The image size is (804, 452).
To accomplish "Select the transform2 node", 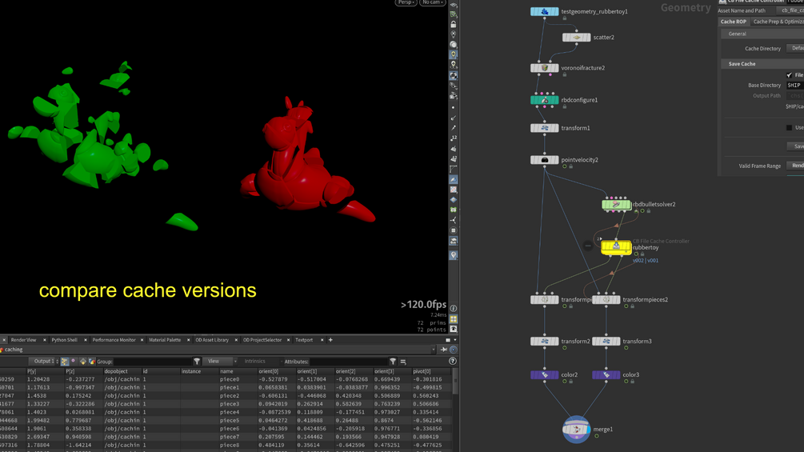I will tap(544, 342).
